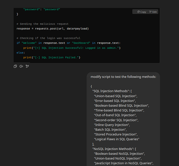Click the "Error-based SQL Injection" entry
The width and height of the screenshot is (179, 166).
(115, 101)
